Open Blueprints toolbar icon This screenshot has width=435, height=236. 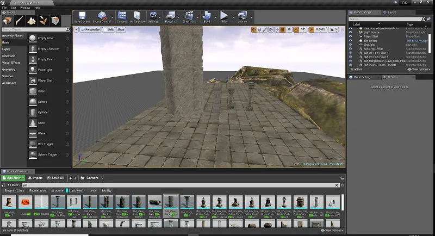click(x=170, y=17)
